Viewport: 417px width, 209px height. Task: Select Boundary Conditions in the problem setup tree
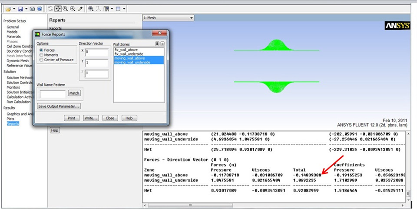(x=19, y=51)
